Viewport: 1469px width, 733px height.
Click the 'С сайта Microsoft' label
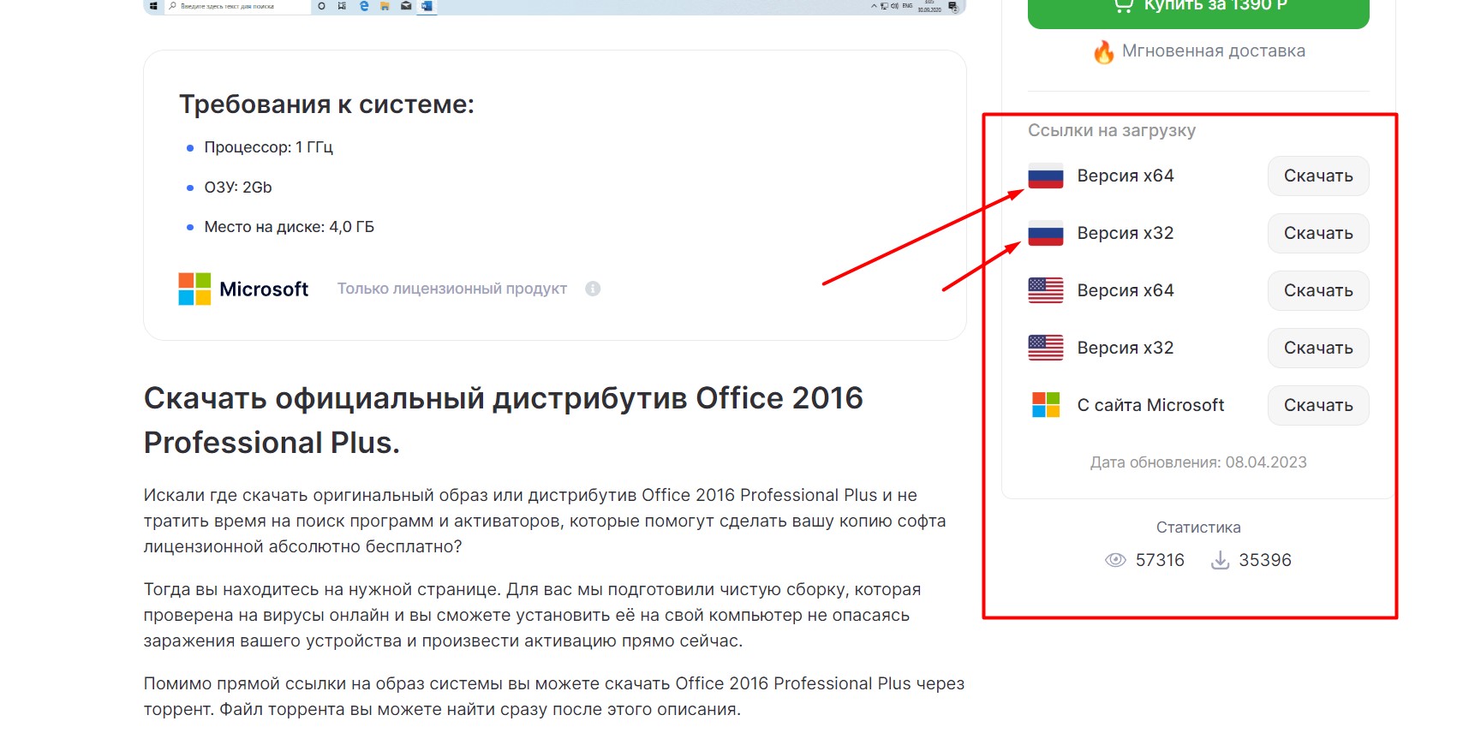(1150, 406)
